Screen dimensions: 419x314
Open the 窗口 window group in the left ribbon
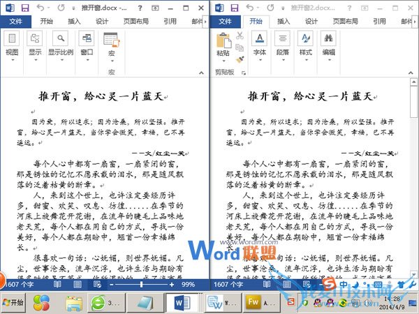[87, 46]
